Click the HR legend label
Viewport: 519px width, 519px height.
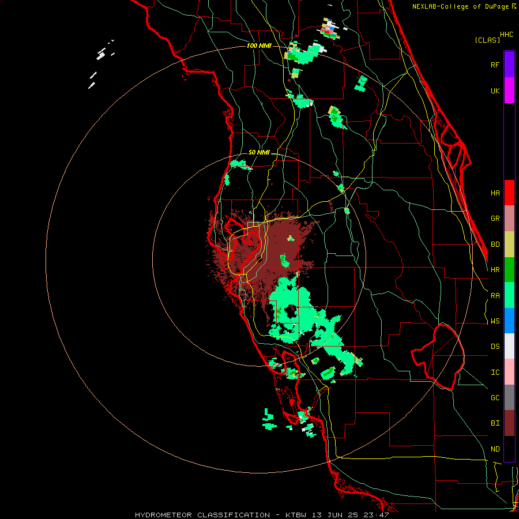coord(495,270)
